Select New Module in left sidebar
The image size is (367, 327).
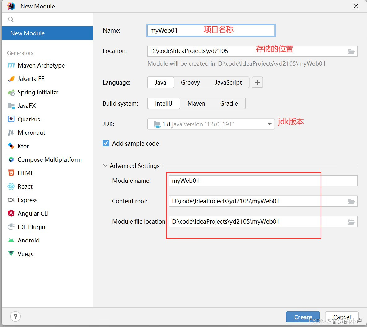point(47,33)
